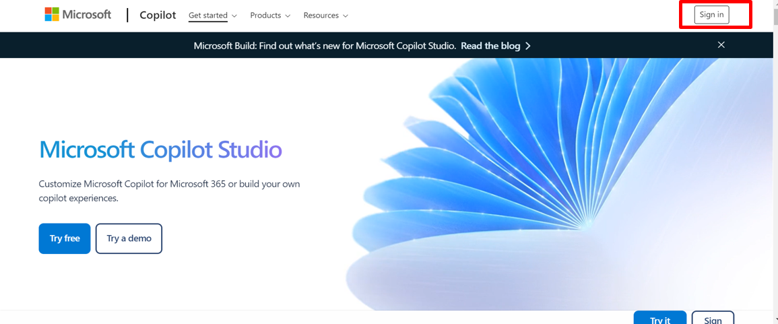Dismiss the Microsoft Build announcement banner
Viewport: 778px width, 324px height.
[721, 44]
